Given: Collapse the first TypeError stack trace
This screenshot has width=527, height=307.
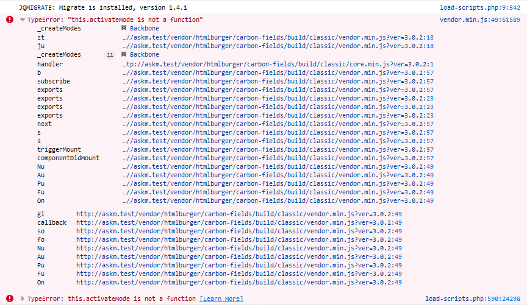Looking at the screenshot, I should 23,19.
